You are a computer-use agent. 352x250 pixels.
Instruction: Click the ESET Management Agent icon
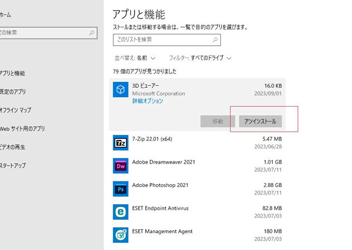pos(121,235)
